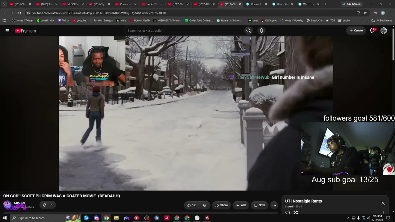
Task: Open the Create button on YouTube
Action: pos(356,31)
